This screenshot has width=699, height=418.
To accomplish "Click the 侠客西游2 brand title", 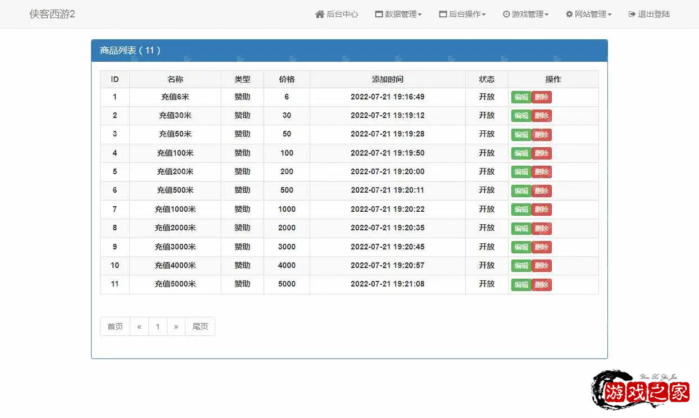I will 52,14.
